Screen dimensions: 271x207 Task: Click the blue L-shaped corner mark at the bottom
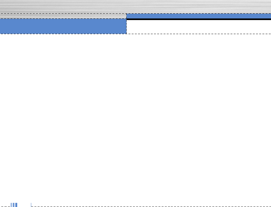tap(31, 205)
